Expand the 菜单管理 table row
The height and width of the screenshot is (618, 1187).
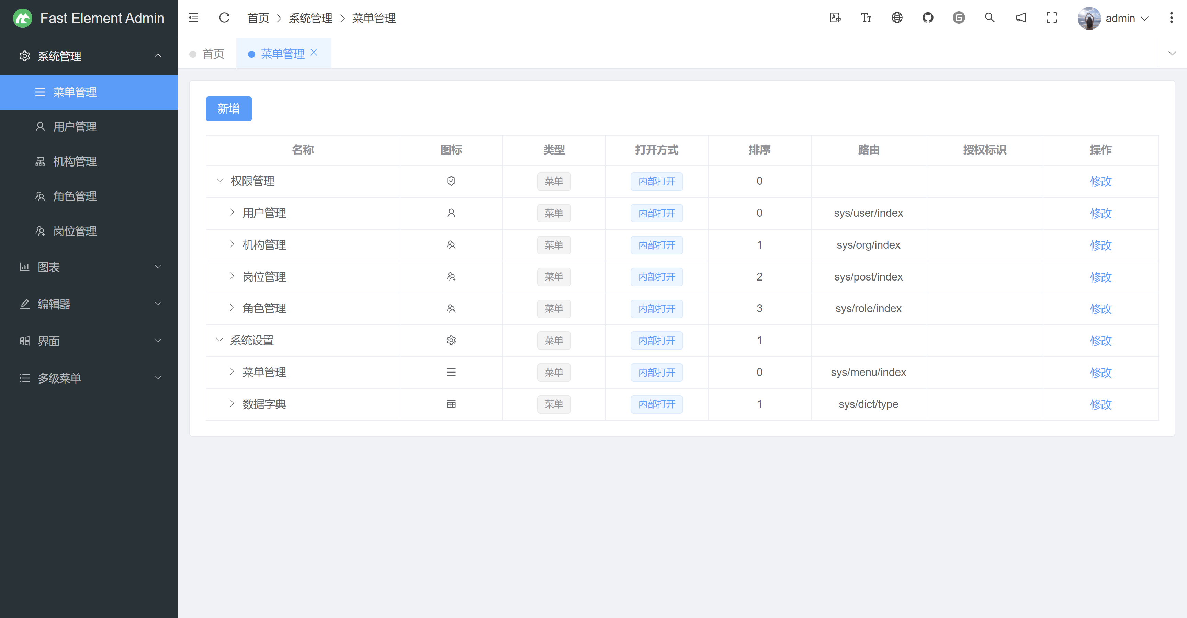[x=232, y=371]
